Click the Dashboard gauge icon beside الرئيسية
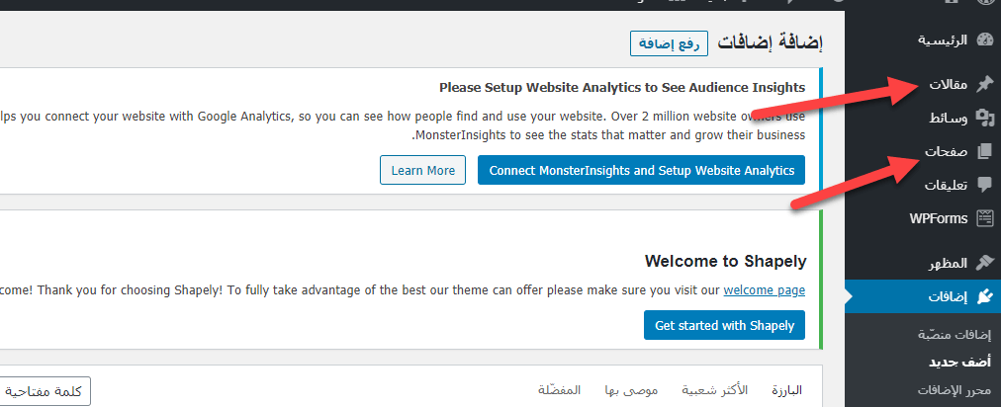The image size is (1001, 407). point(986,40)
